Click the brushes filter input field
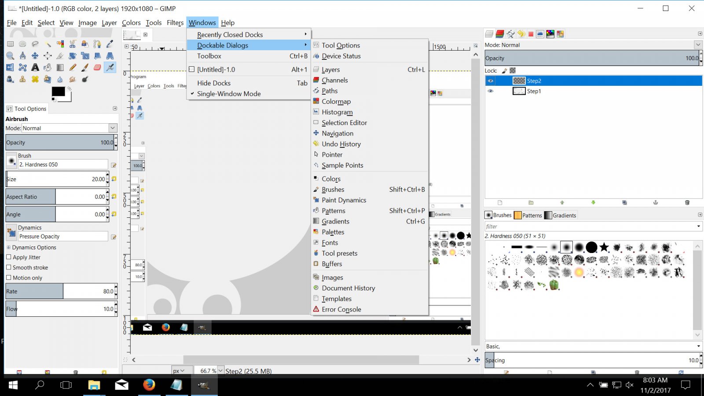The height and width of the screenshot is (396, 704). 590,227
